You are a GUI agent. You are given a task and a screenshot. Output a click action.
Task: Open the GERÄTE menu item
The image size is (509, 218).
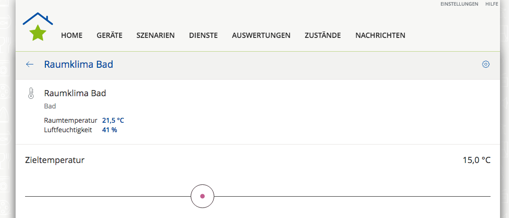109,35
